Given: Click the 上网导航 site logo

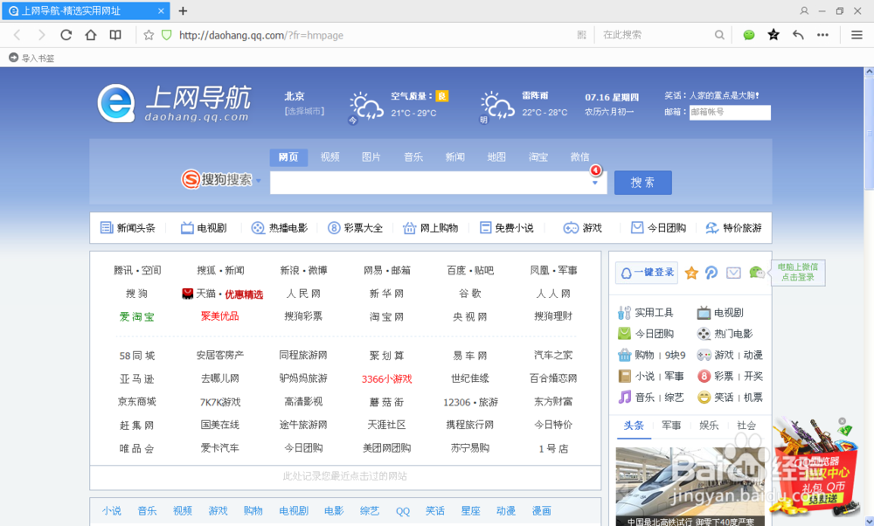Looking at the screenshot, I should tap(173, 103).
